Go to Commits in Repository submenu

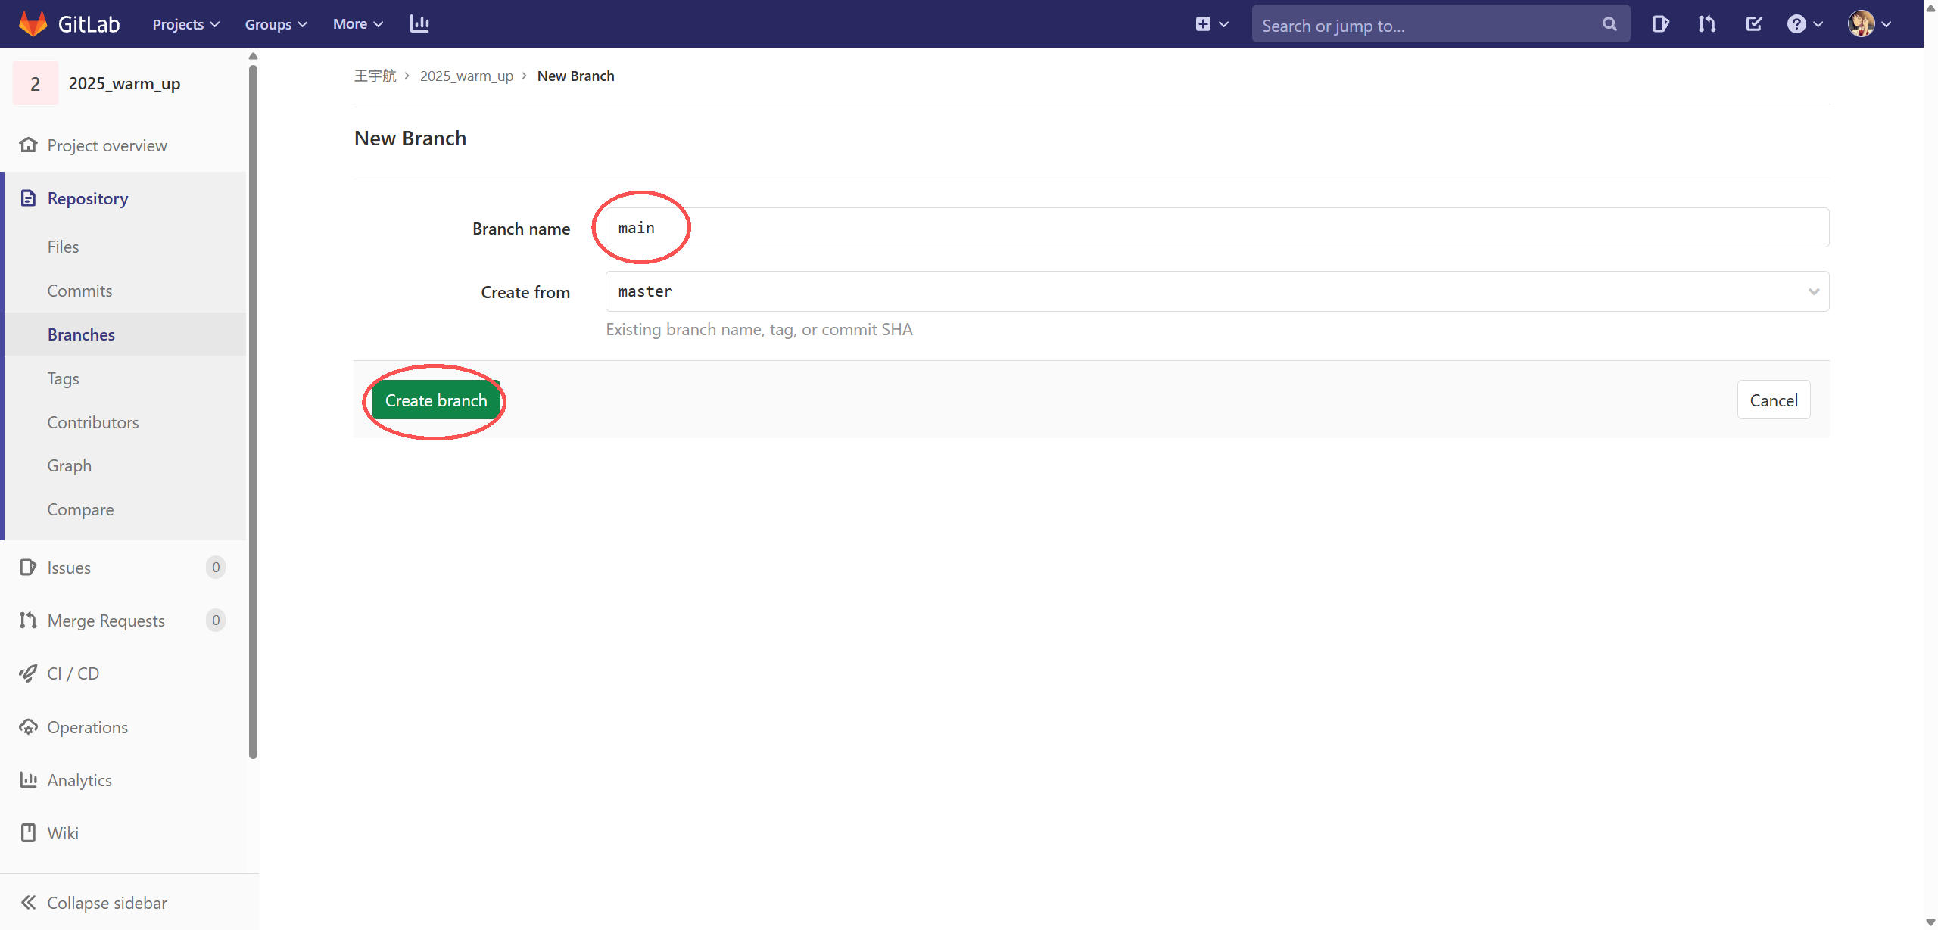[x=79, y=291]
